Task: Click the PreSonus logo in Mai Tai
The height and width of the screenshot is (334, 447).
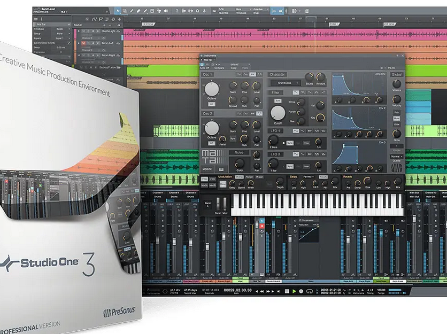Action: point(396,168)
